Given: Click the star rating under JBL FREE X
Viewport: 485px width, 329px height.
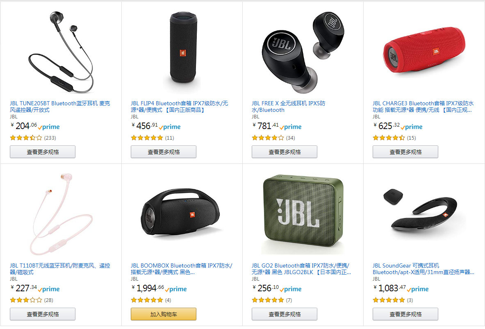Looking at the screenshot, I should [x=268, y=138].
